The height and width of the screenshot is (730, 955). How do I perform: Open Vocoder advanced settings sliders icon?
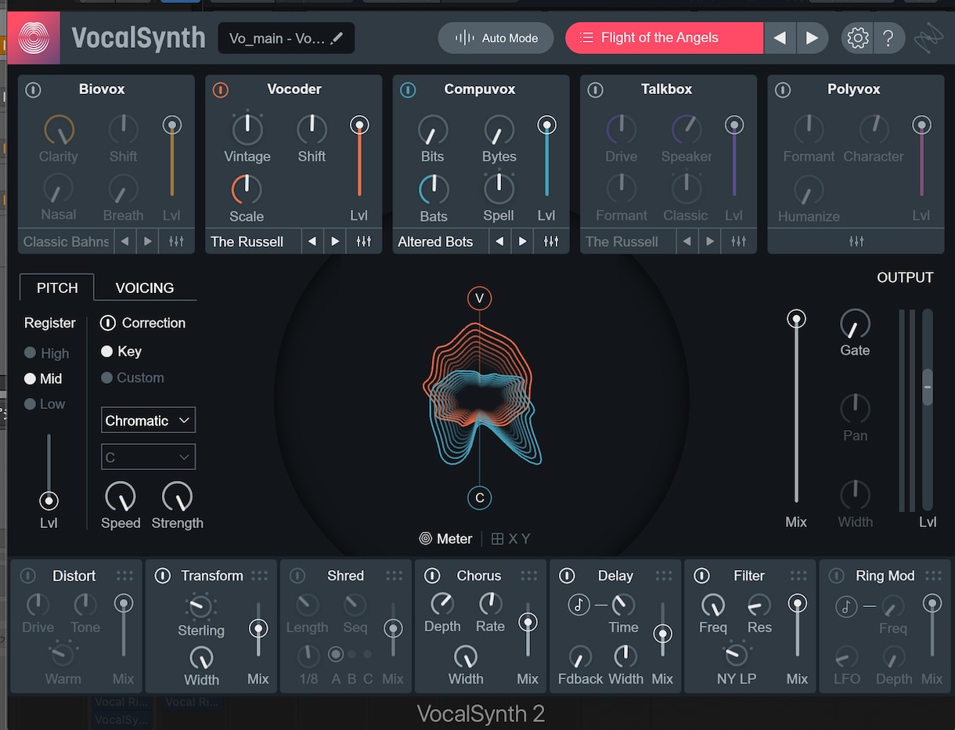tap(364, 241)
